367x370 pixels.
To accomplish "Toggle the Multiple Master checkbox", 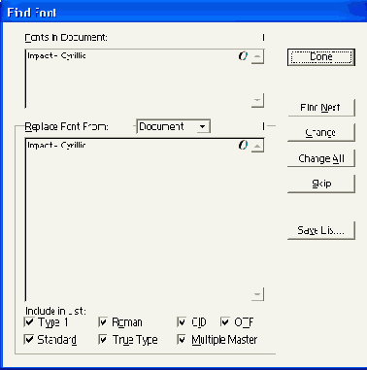I will (x=182, y=339).
